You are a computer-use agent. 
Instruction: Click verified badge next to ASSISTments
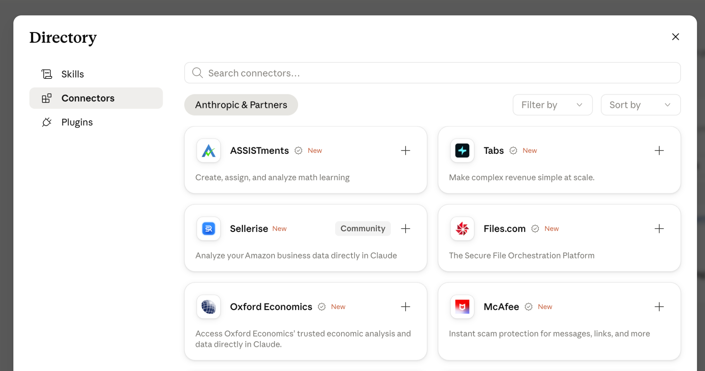click(298, 150)
